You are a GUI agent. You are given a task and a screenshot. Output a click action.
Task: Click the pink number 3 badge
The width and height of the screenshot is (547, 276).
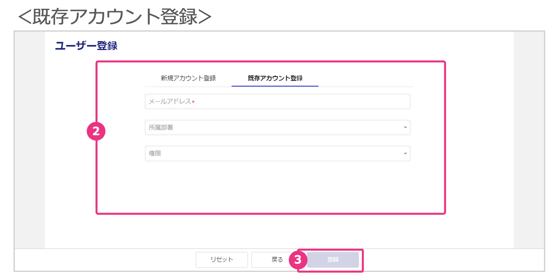tap(297, 260)
